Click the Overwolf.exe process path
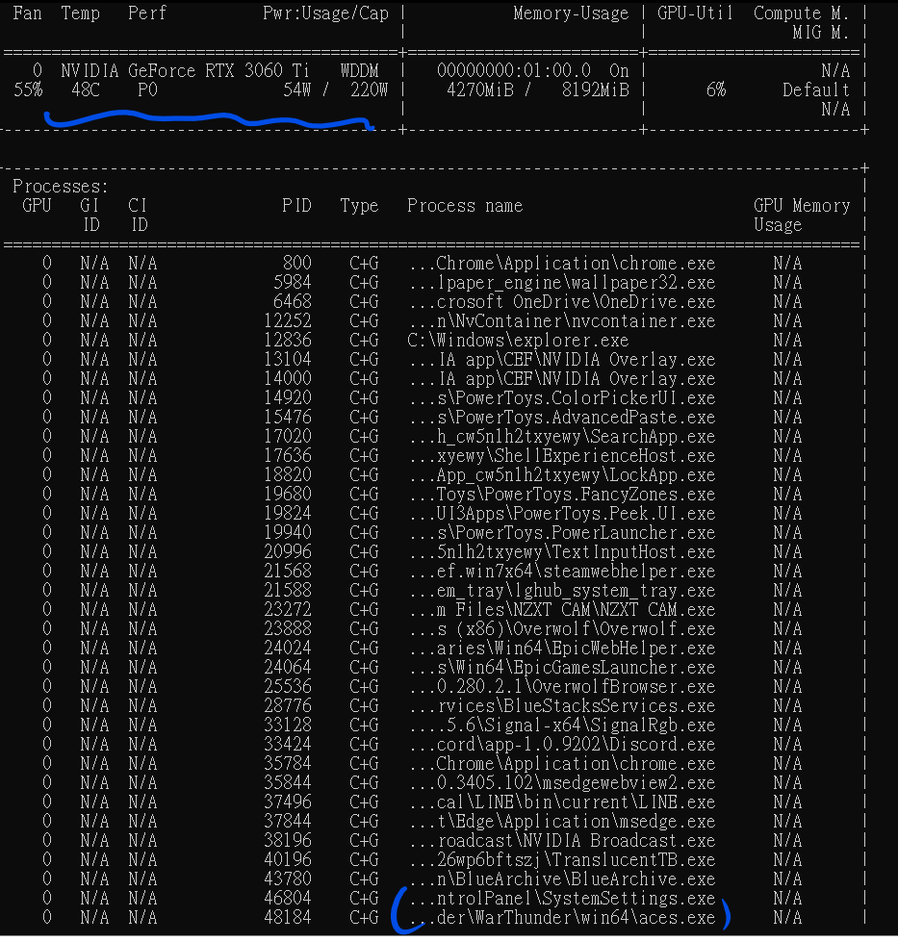 click(562, 628)
